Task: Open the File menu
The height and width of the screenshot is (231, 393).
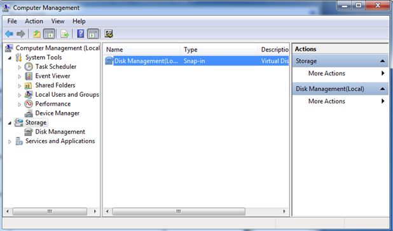Action: pos(12,22)
